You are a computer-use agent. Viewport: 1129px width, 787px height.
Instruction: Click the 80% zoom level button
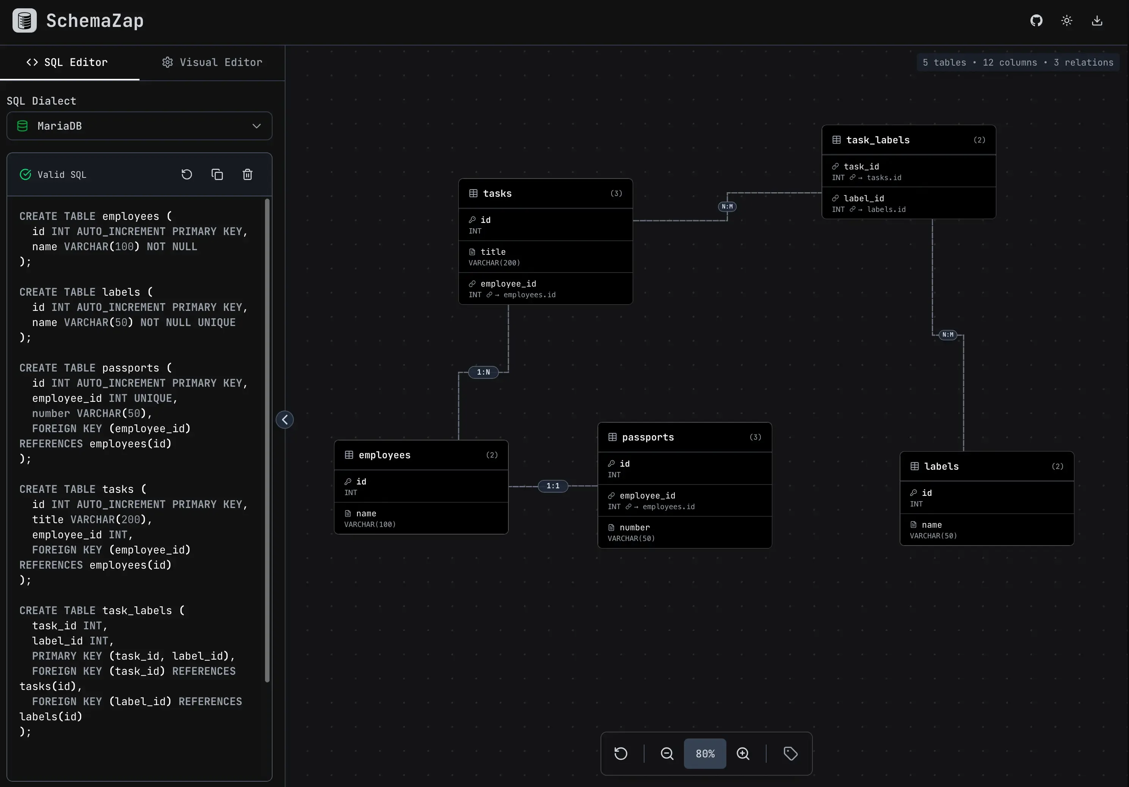pyautogui.click(x=705, y=754)
